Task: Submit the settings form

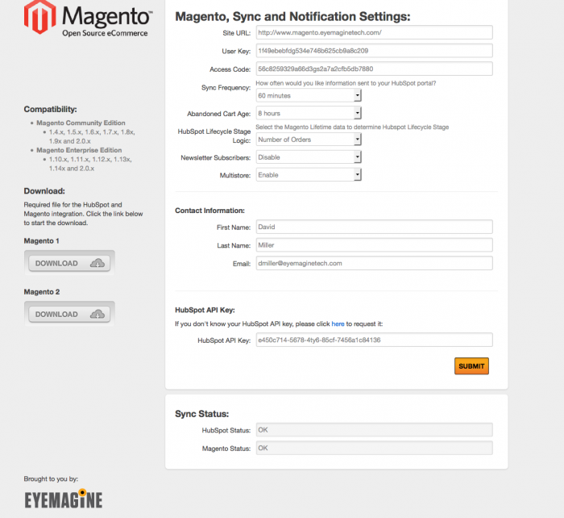Action: coord(471,366)
